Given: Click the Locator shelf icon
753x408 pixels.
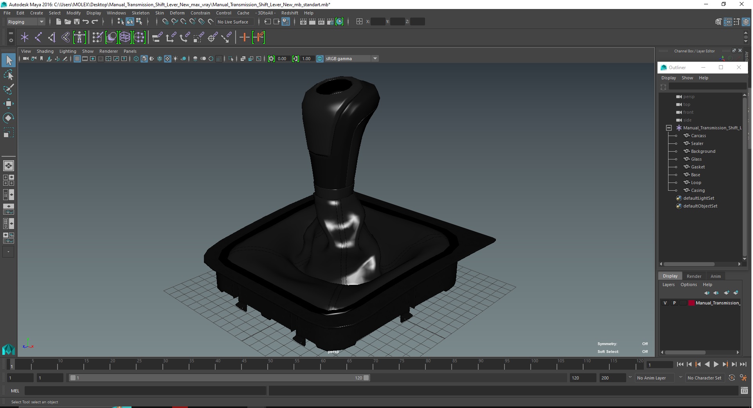Looking at the screenshot, I should [x=25, y=38].
